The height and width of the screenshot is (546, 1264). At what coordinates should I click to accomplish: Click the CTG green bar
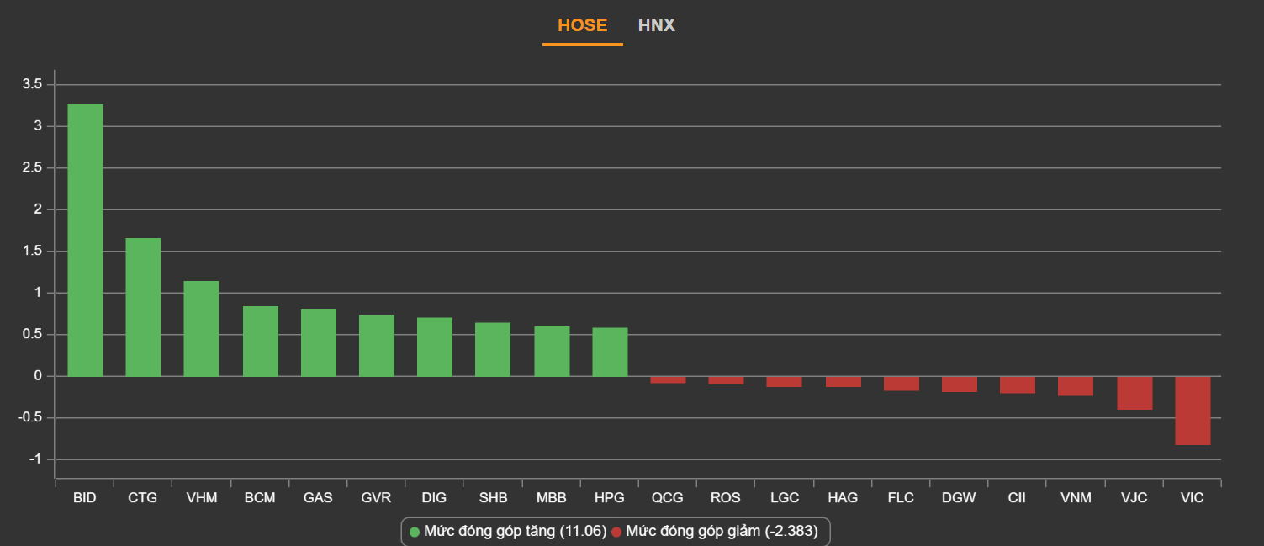[x=143, y=307]
